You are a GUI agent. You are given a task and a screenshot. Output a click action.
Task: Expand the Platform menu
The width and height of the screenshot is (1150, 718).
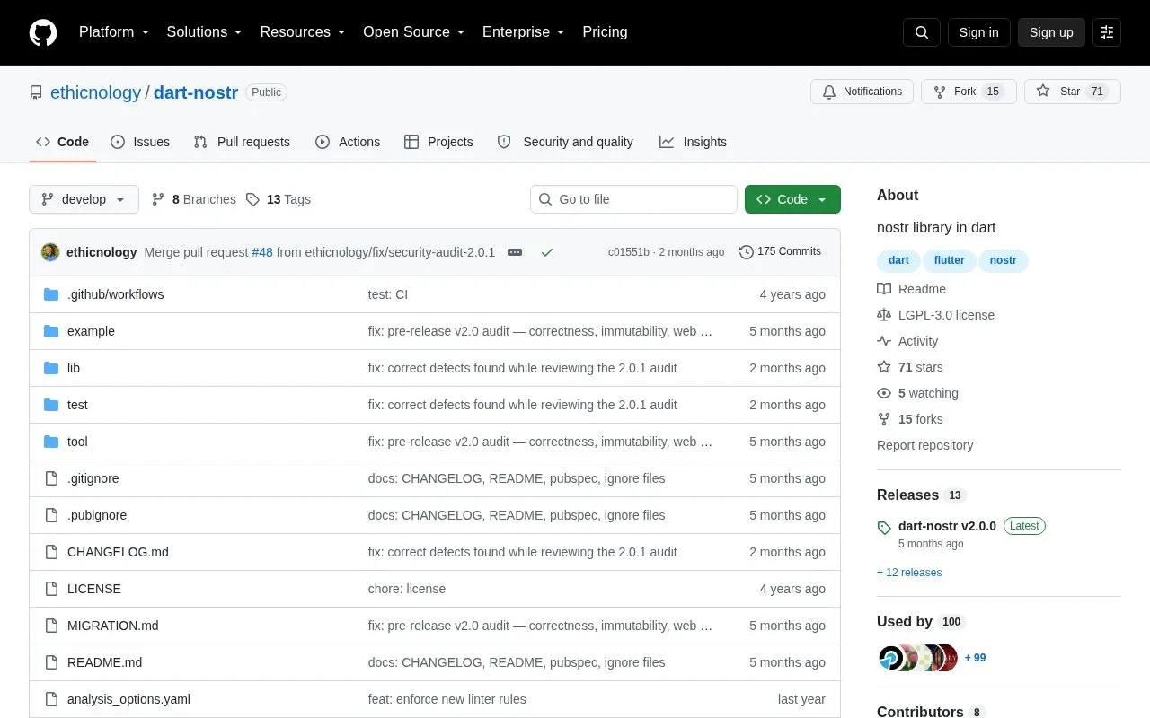click(x=114, y=32)
